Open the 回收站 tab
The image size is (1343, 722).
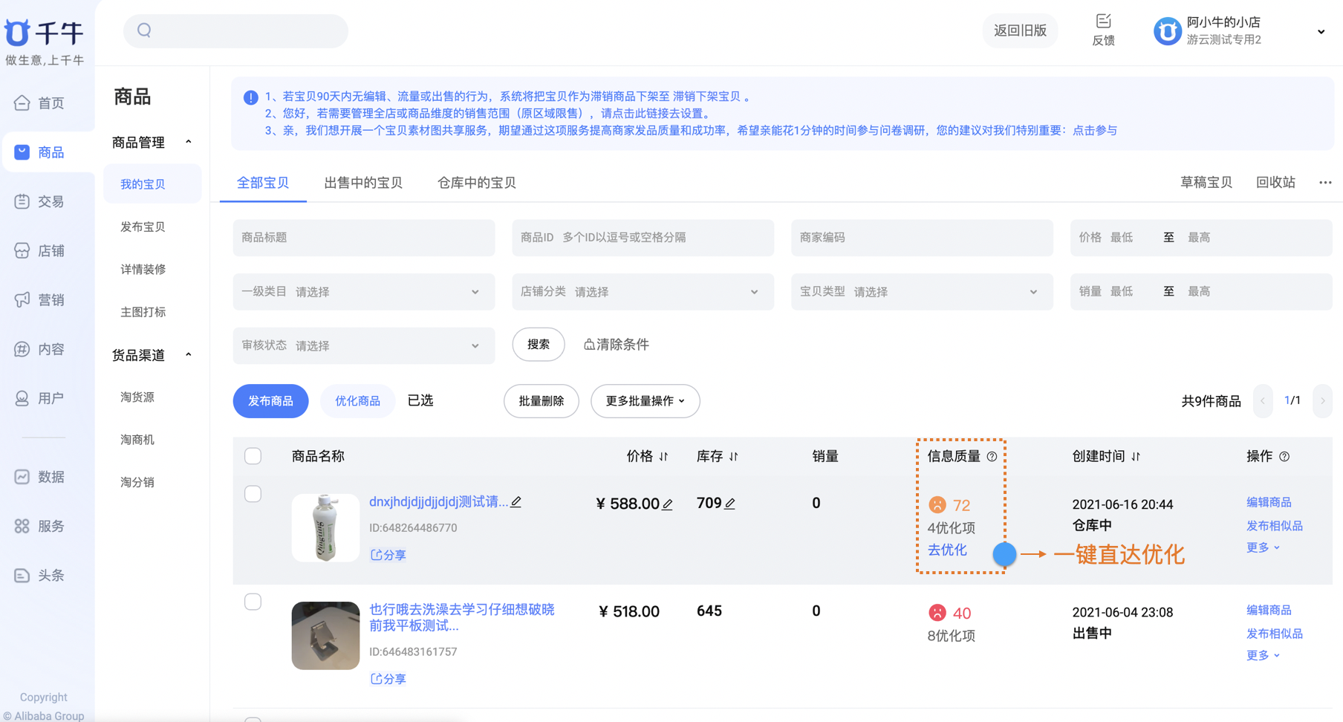[1275, 182]
